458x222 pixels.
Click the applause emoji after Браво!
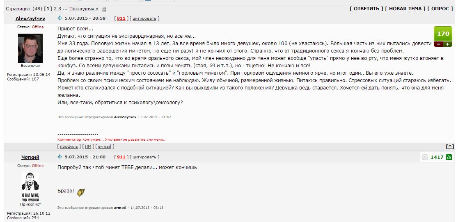click(80, 192)
